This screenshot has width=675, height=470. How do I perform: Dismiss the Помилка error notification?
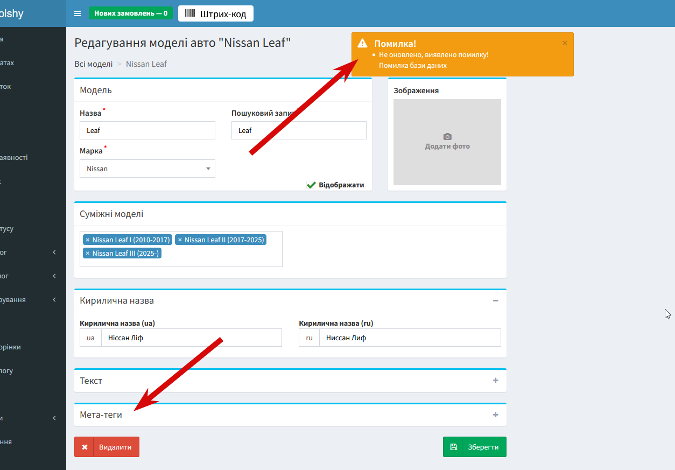point(565,43)
